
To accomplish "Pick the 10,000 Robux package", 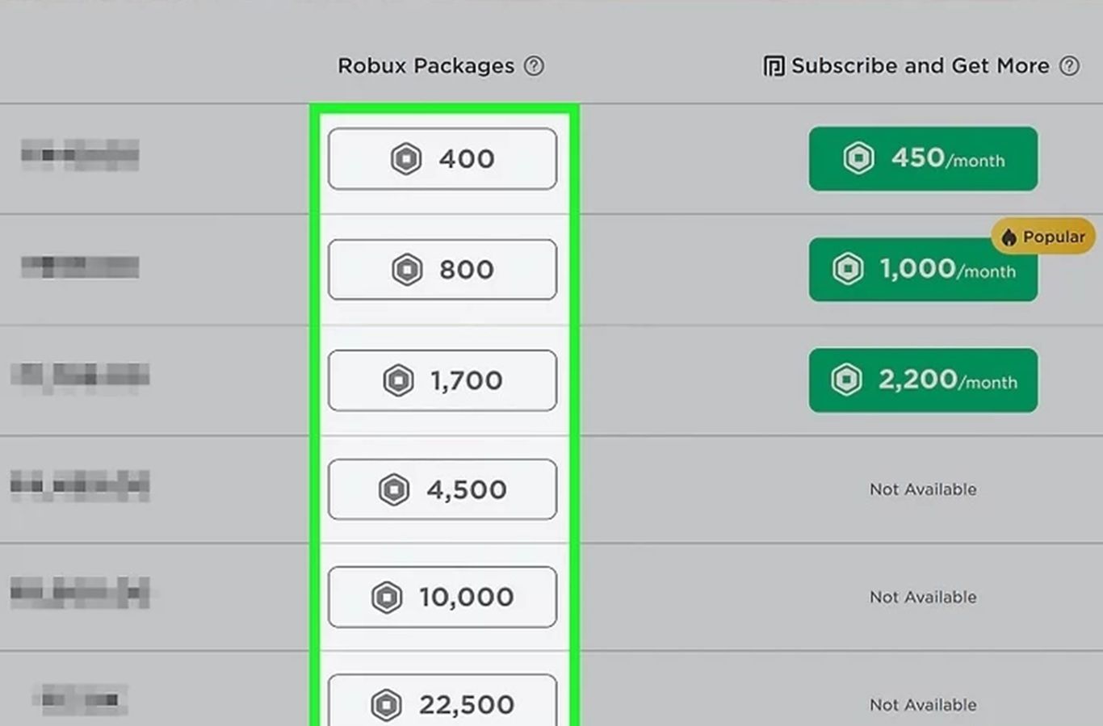I will point(442,597).
